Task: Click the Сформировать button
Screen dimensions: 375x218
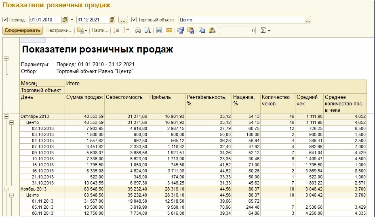Action: coord(23,30)
